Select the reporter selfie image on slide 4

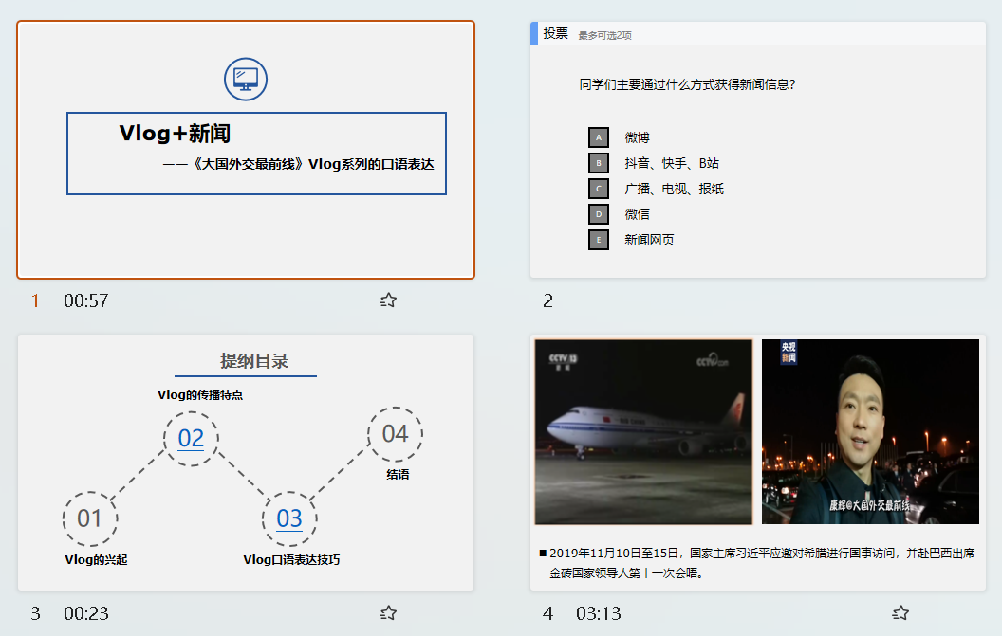(870, 431)
